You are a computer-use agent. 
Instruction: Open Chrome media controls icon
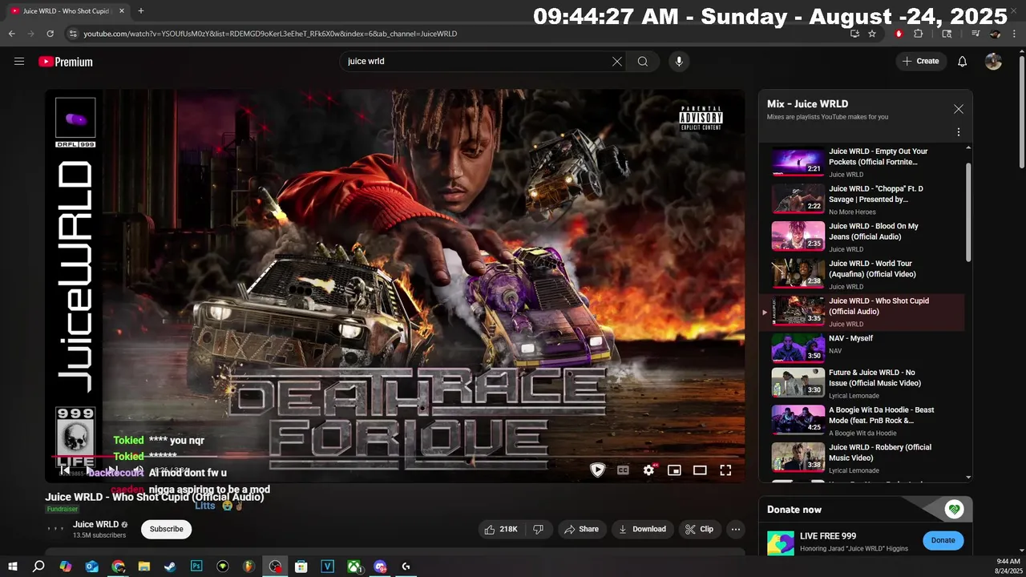point(976,34)
